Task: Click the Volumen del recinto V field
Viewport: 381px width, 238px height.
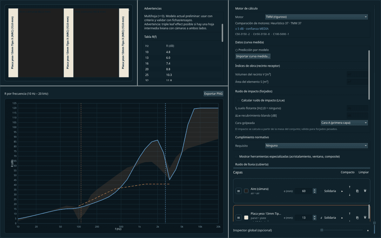Action: pyautogui.click(x=357, y=75)
